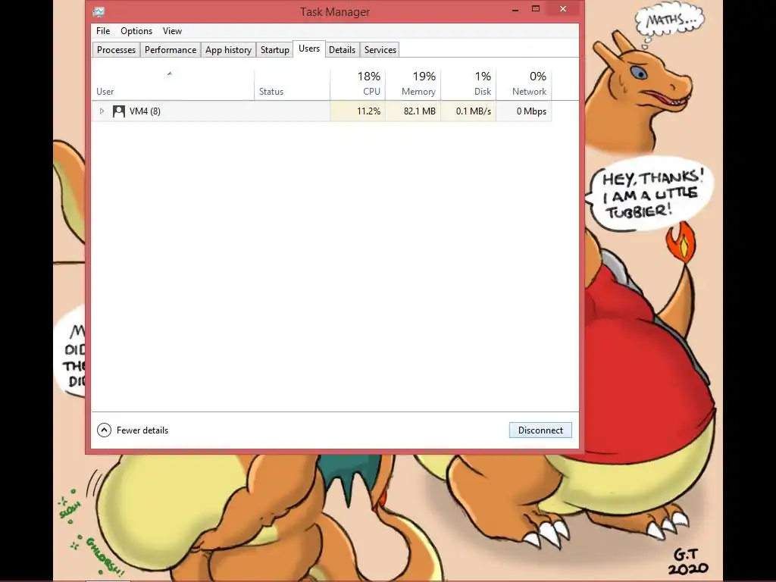Click the 0 Mbps network value cell
776x582 pixels.
point(524,111)
